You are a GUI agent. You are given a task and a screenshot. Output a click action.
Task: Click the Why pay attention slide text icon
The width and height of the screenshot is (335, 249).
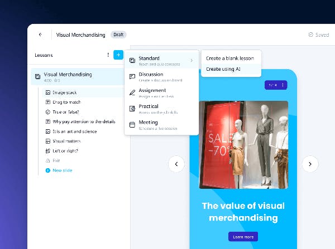pyautogui.click(x=48, y=121)
